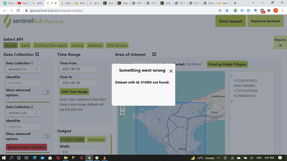Click the coordinates text area with bounding box
The width and height of the screenshot is (287, 161).
[x=252, y=113]
